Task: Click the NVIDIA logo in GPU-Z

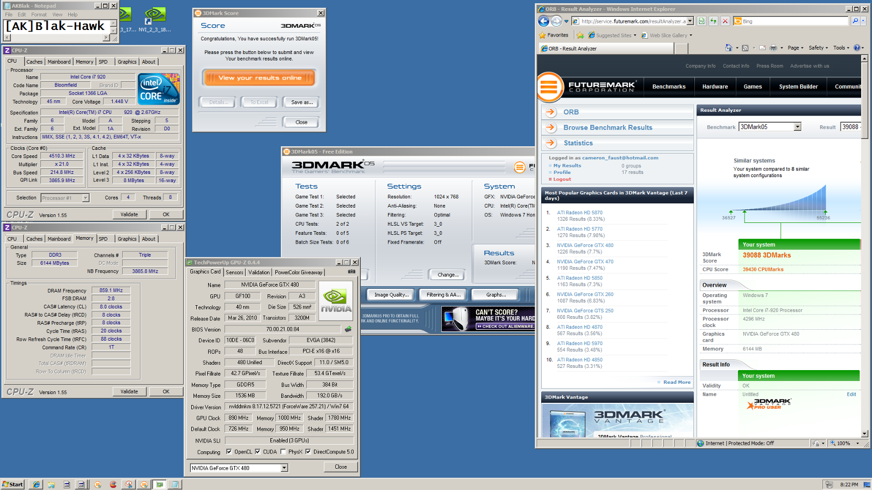Action: coord(336,300)
